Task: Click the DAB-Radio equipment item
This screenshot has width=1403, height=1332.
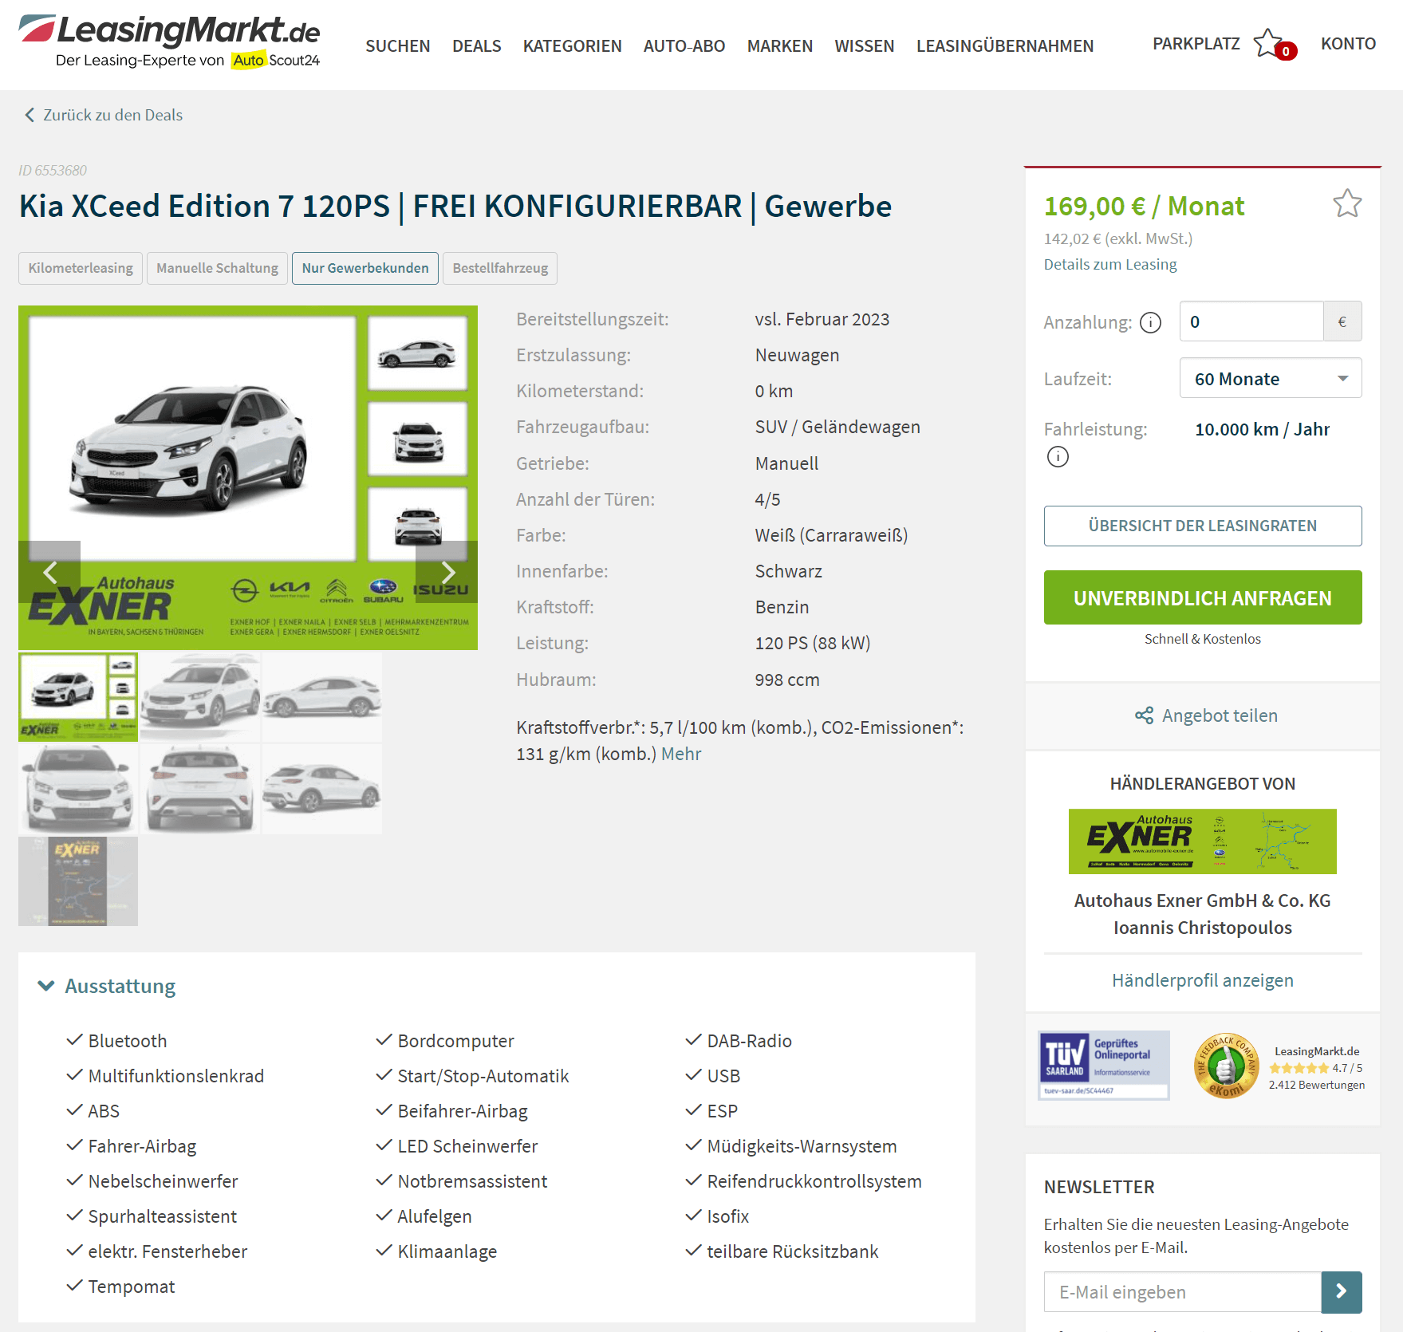Action: click(739, 1041)
